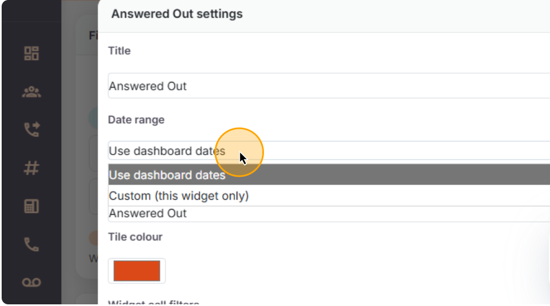Viewport: 550px width, 306px height.
Task: Click the Title input containing Answered Out
Action: [328, 86]
